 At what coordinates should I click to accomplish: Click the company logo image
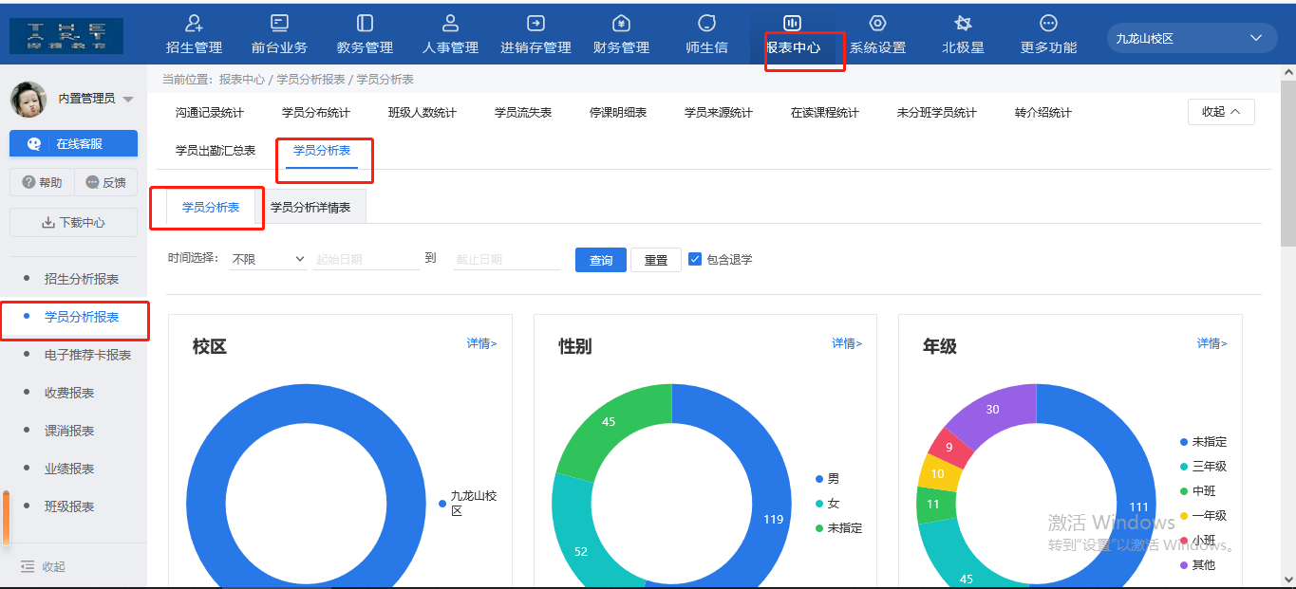(66, 35)
